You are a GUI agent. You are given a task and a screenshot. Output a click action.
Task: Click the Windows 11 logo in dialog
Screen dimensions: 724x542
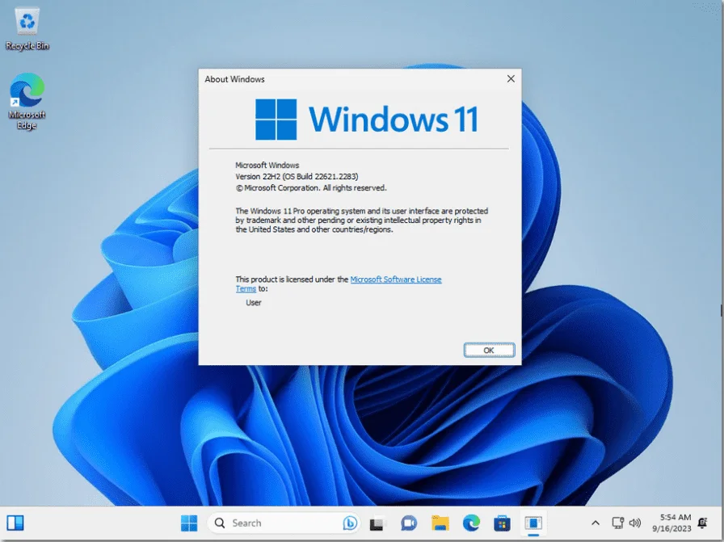366,119
